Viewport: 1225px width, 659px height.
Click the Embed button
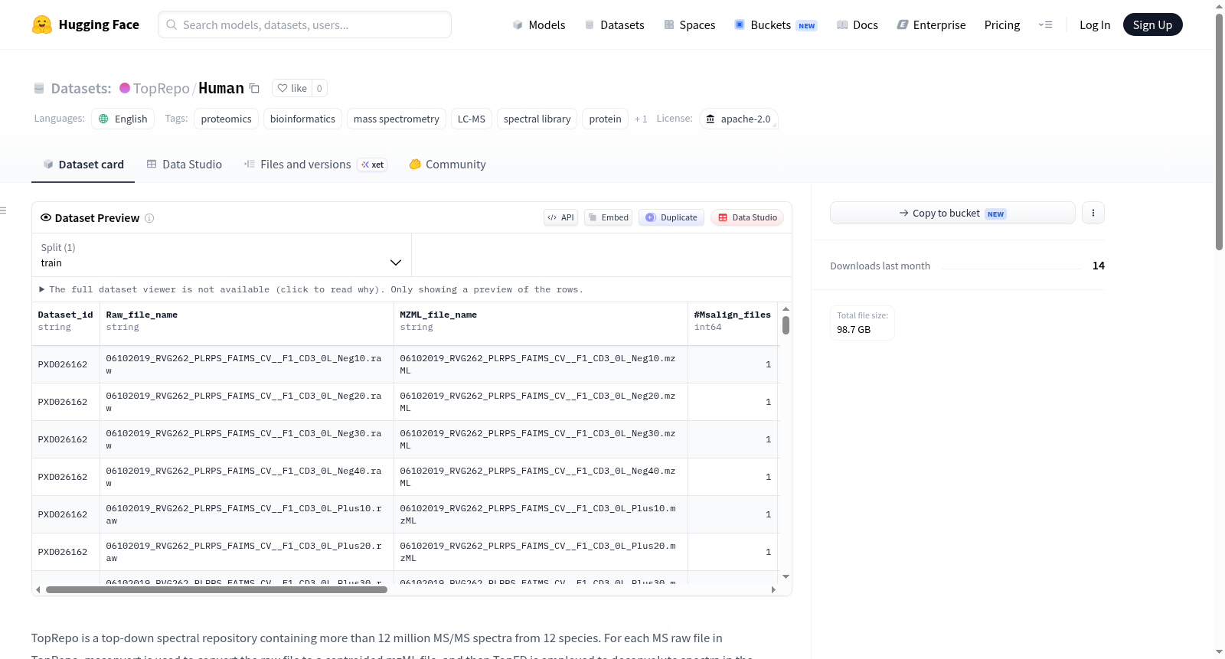[x=609, y=217]
